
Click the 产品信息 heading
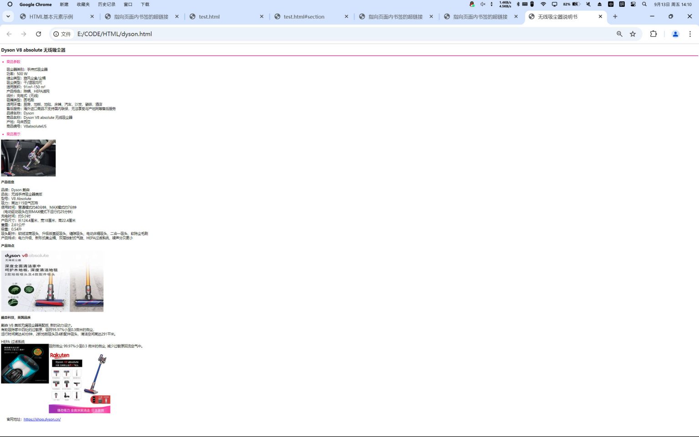tap(8, 182)
